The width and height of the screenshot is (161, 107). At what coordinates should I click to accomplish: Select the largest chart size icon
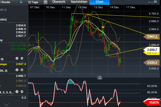click(155, 2)
